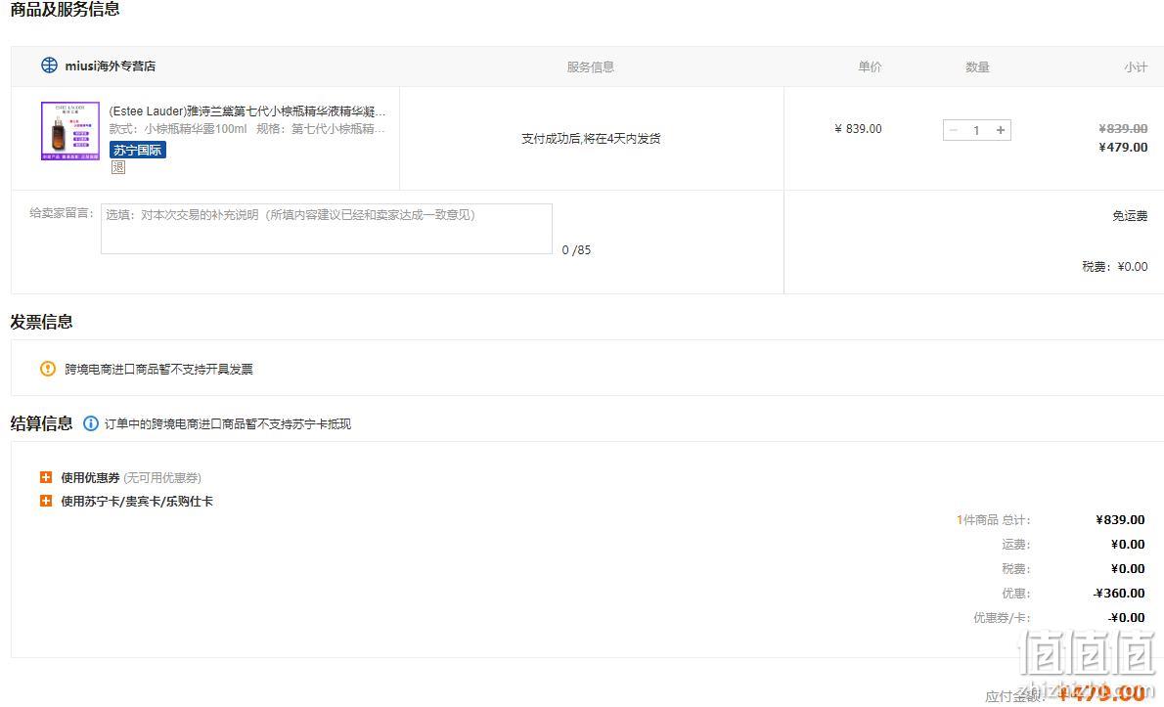Click the 商品及服务信息 section heading
This screenshot has height=707, width=1164.
(x=65, y=9)
